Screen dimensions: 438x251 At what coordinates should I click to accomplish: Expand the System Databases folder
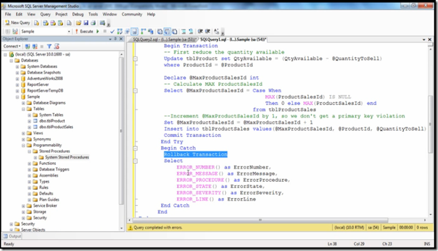(17, 67)
